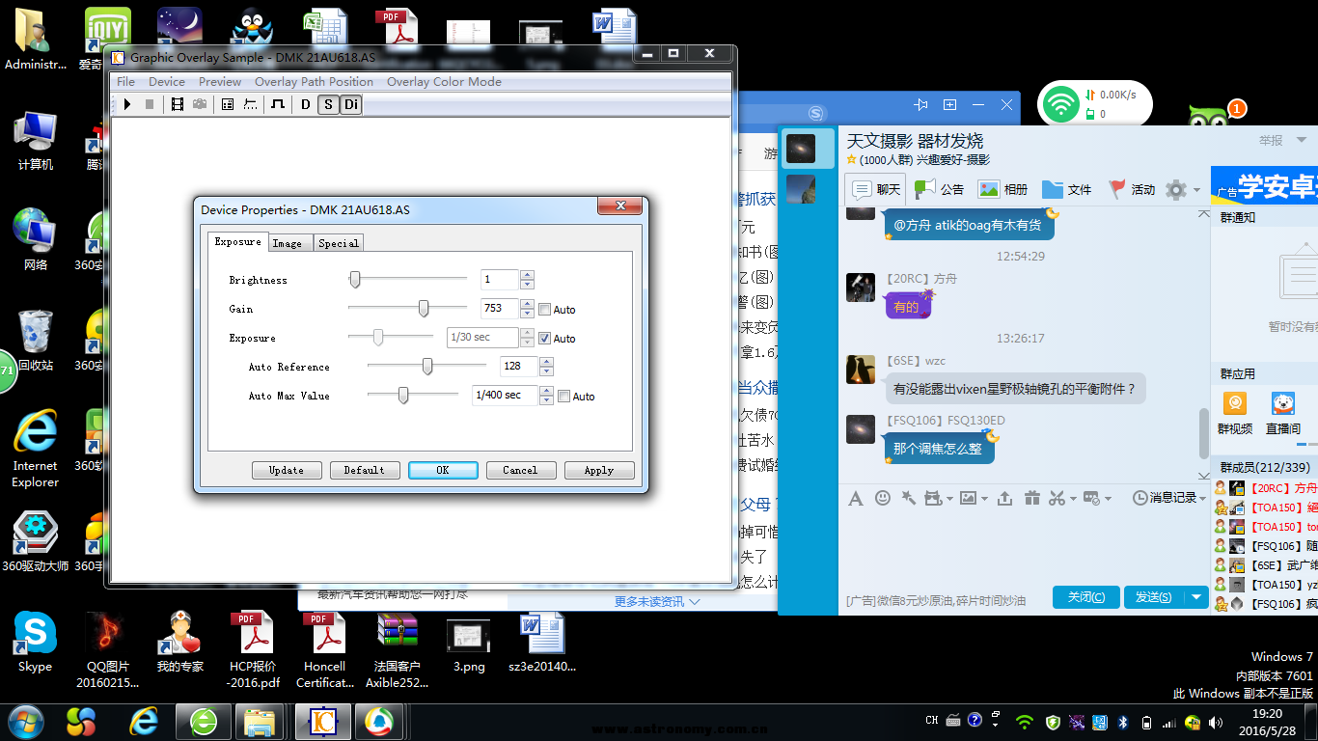This screenshot has width=1318, height=741.
Task: Click the square-wave trigger icon in toolbar
Action: click(x=278, y=104)
